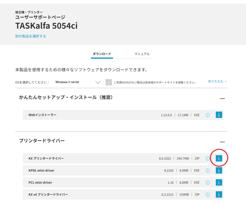This screenshot has width=246, height=206.
Task: Click 別の製品を選択する link
Action: (31, 36)
